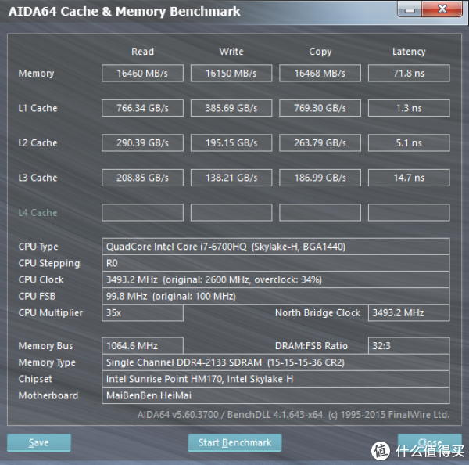Click the Memory Bus value 1064.6 MHz
Screen dimensions: 469x465
tap(142, 346)
